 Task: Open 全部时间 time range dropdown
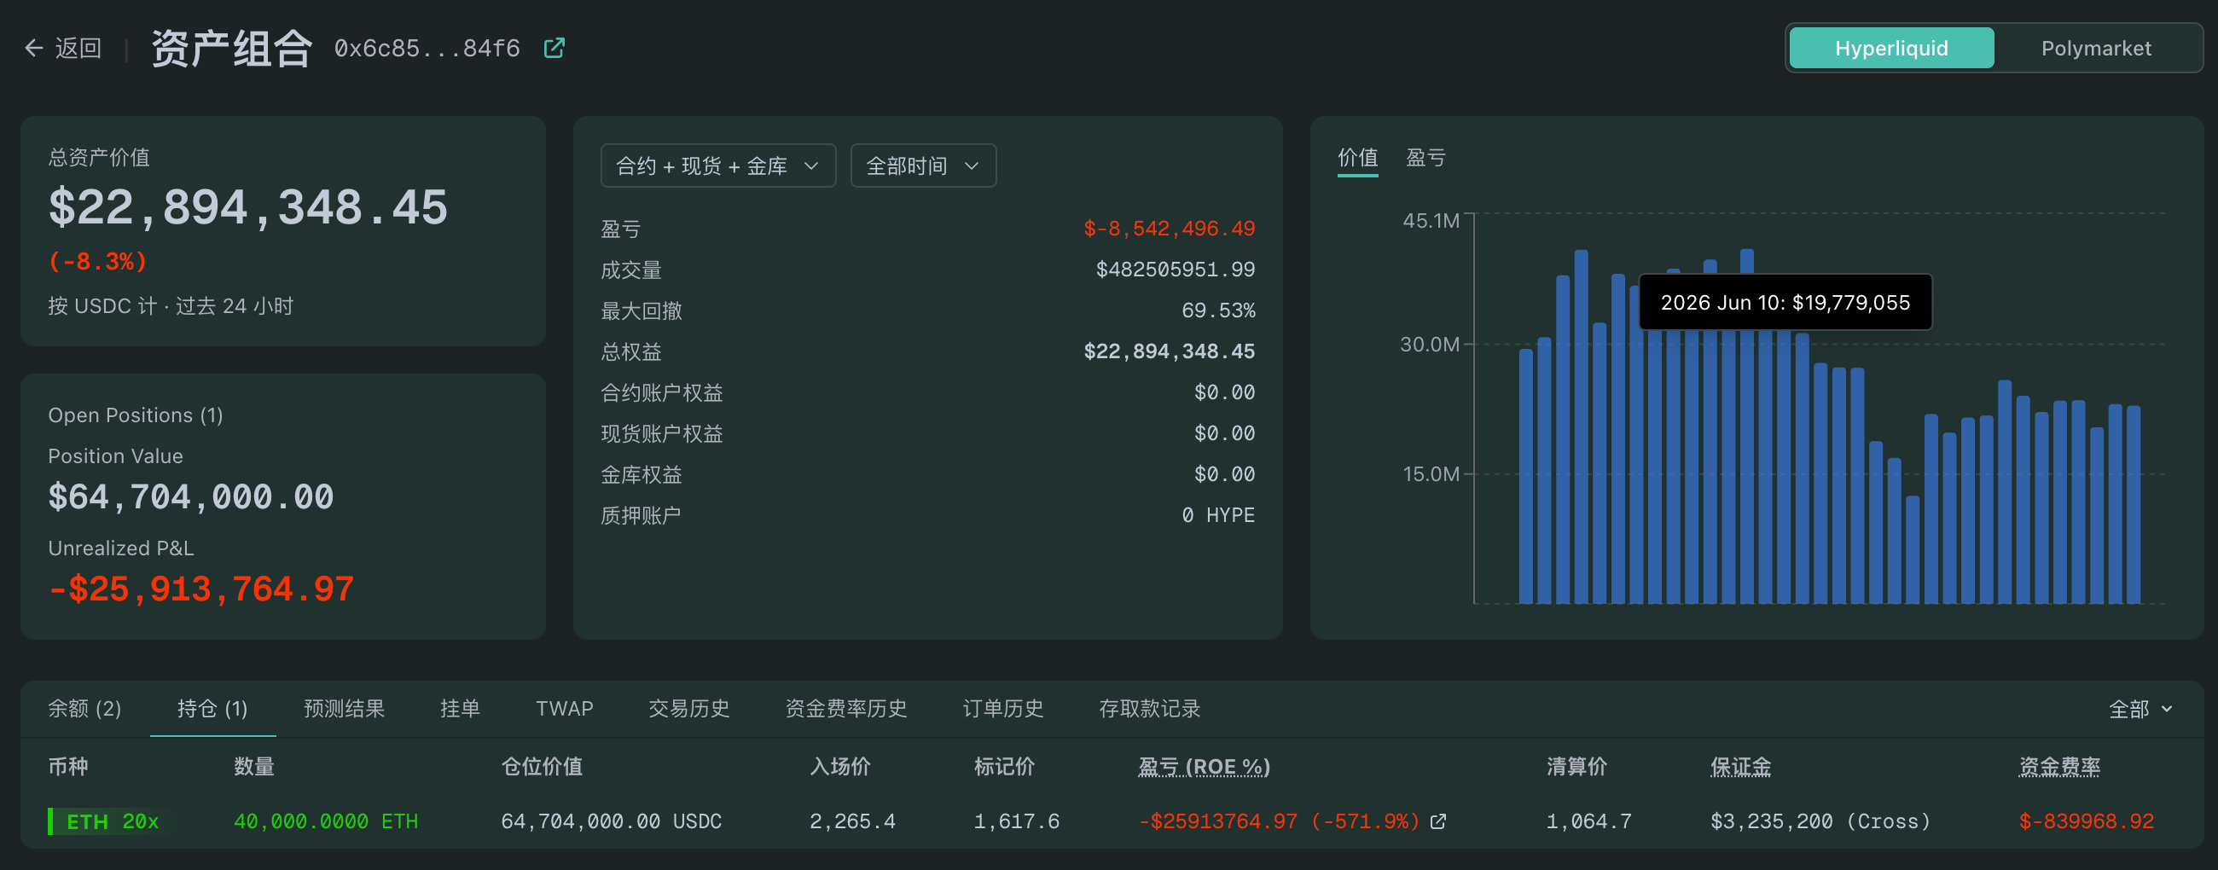(x=923, y=165)
